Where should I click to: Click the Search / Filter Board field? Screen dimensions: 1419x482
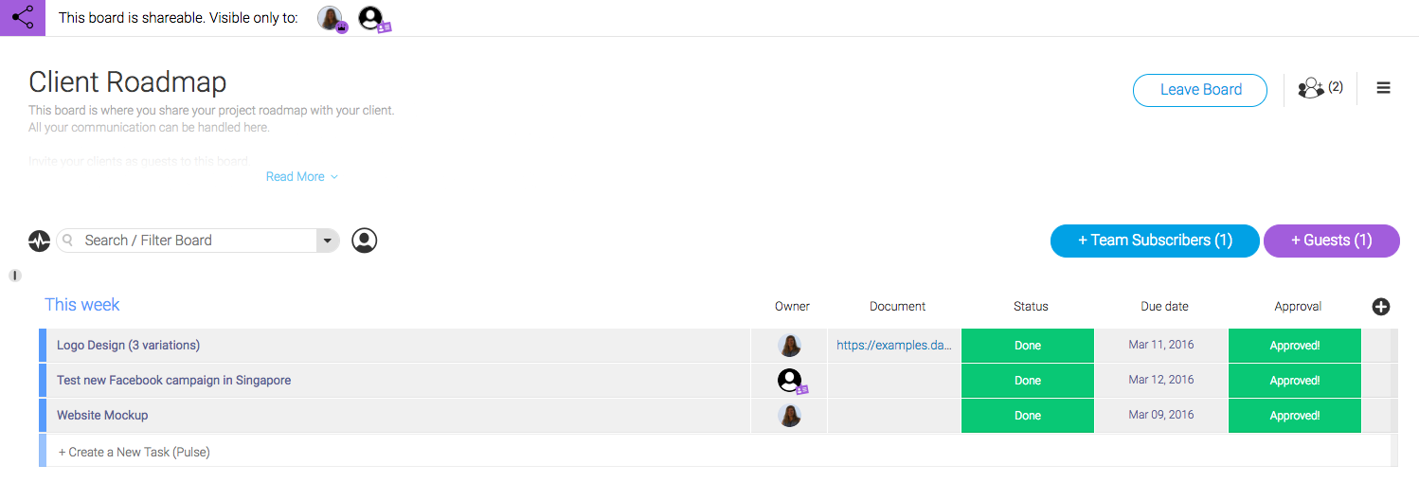click(x=187, y=241)
